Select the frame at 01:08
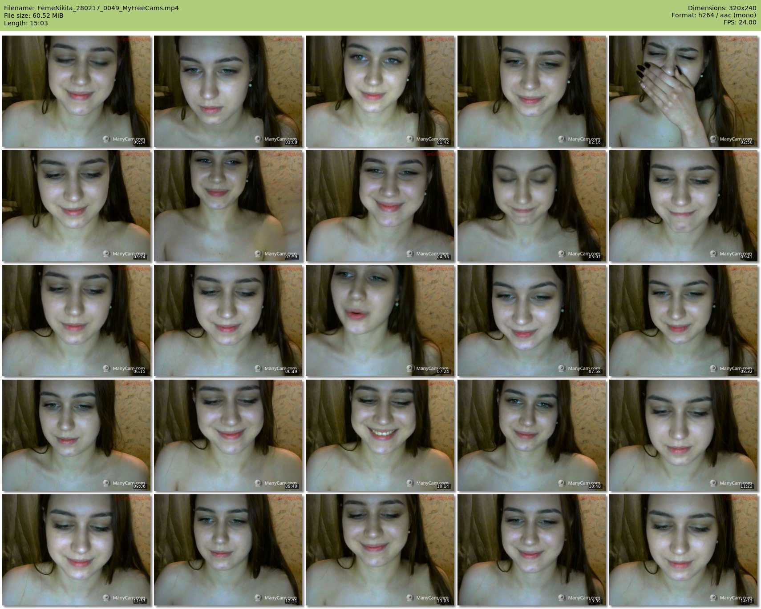Image resolution: width=761 pixels, height=609 pixels. click(228, 91)
